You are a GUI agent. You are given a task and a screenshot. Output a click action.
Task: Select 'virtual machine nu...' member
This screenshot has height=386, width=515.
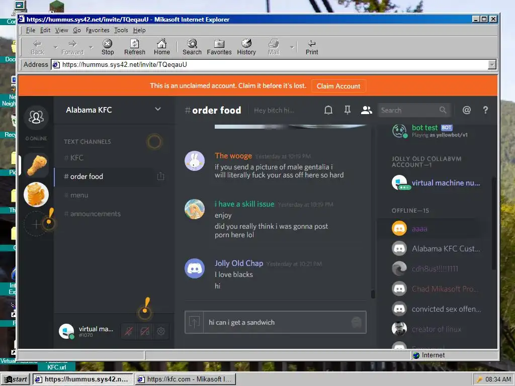coord(435,183)
